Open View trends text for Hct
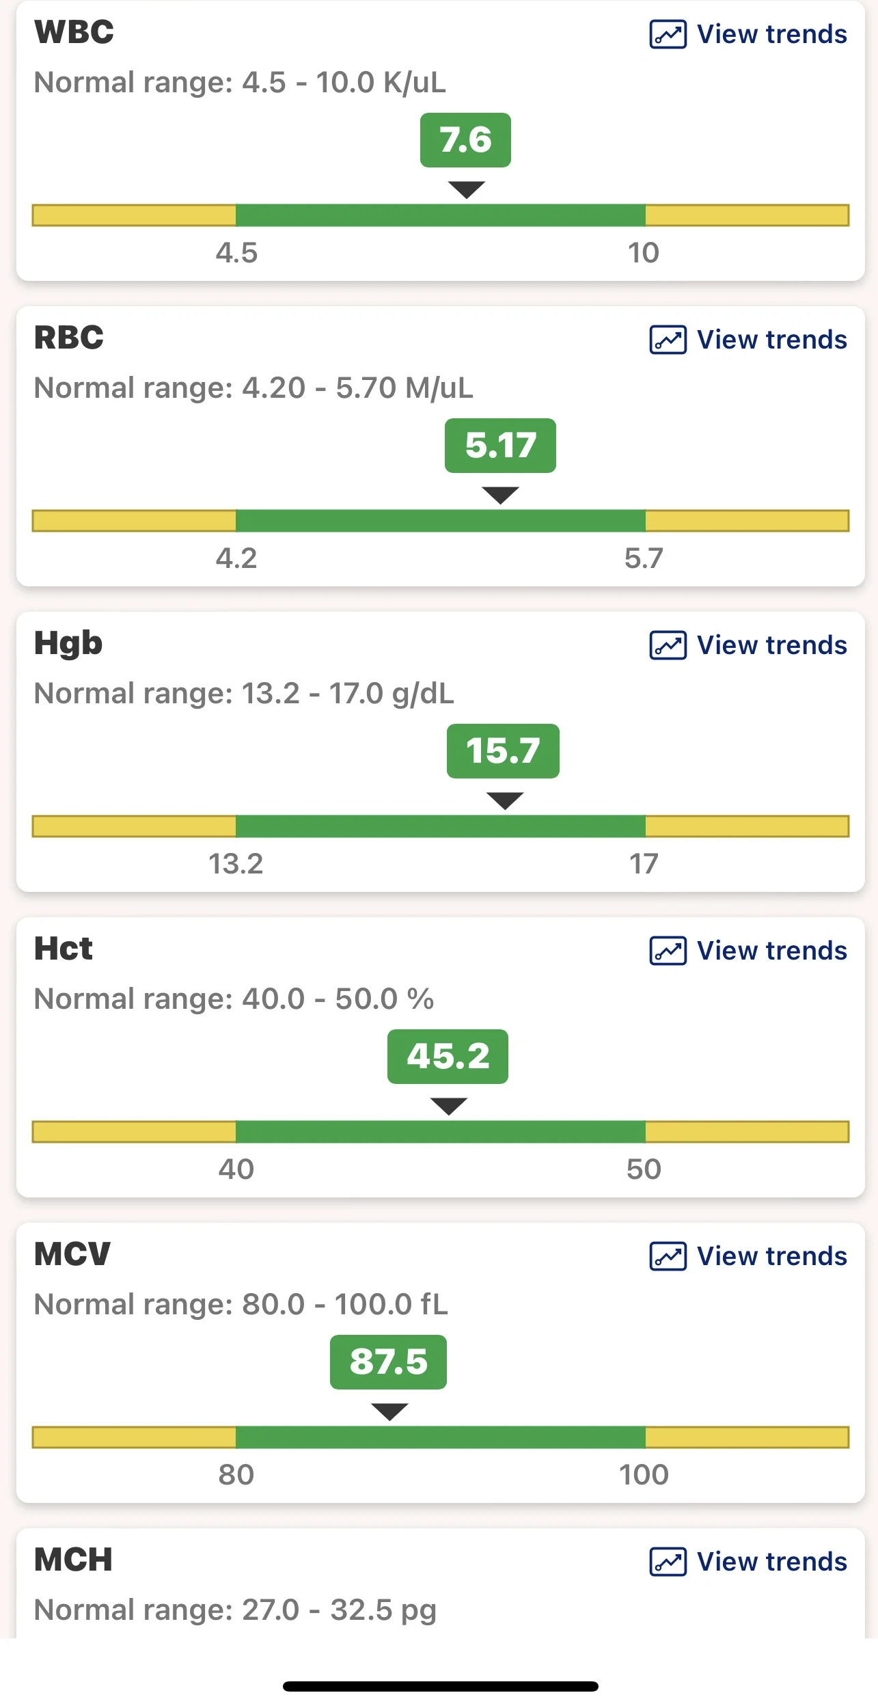Screen dimensions: 878x1708 [x=771, y=951]
